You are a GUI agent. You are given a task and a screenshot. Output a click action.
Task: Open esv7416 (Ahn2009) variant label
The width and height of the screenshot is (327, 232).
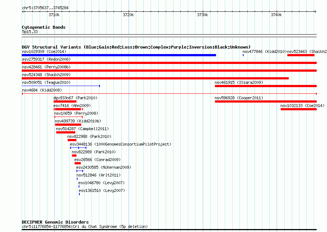[x=72, y=106]
